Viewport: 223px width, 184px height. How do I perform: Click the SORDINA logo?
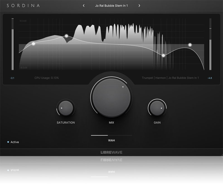point(24,6)
